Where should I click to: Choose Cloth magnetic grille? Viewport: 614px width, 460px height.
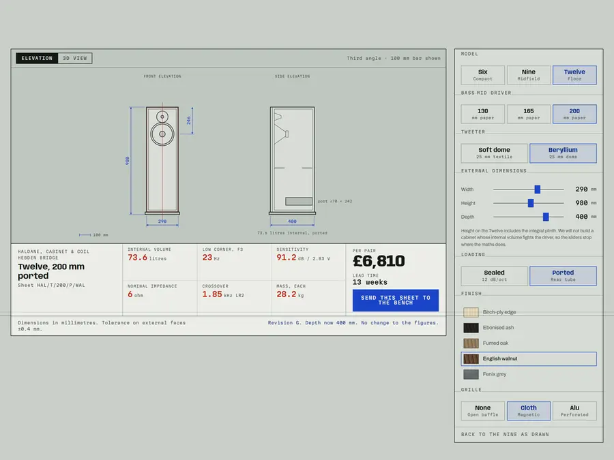point(529,411)
